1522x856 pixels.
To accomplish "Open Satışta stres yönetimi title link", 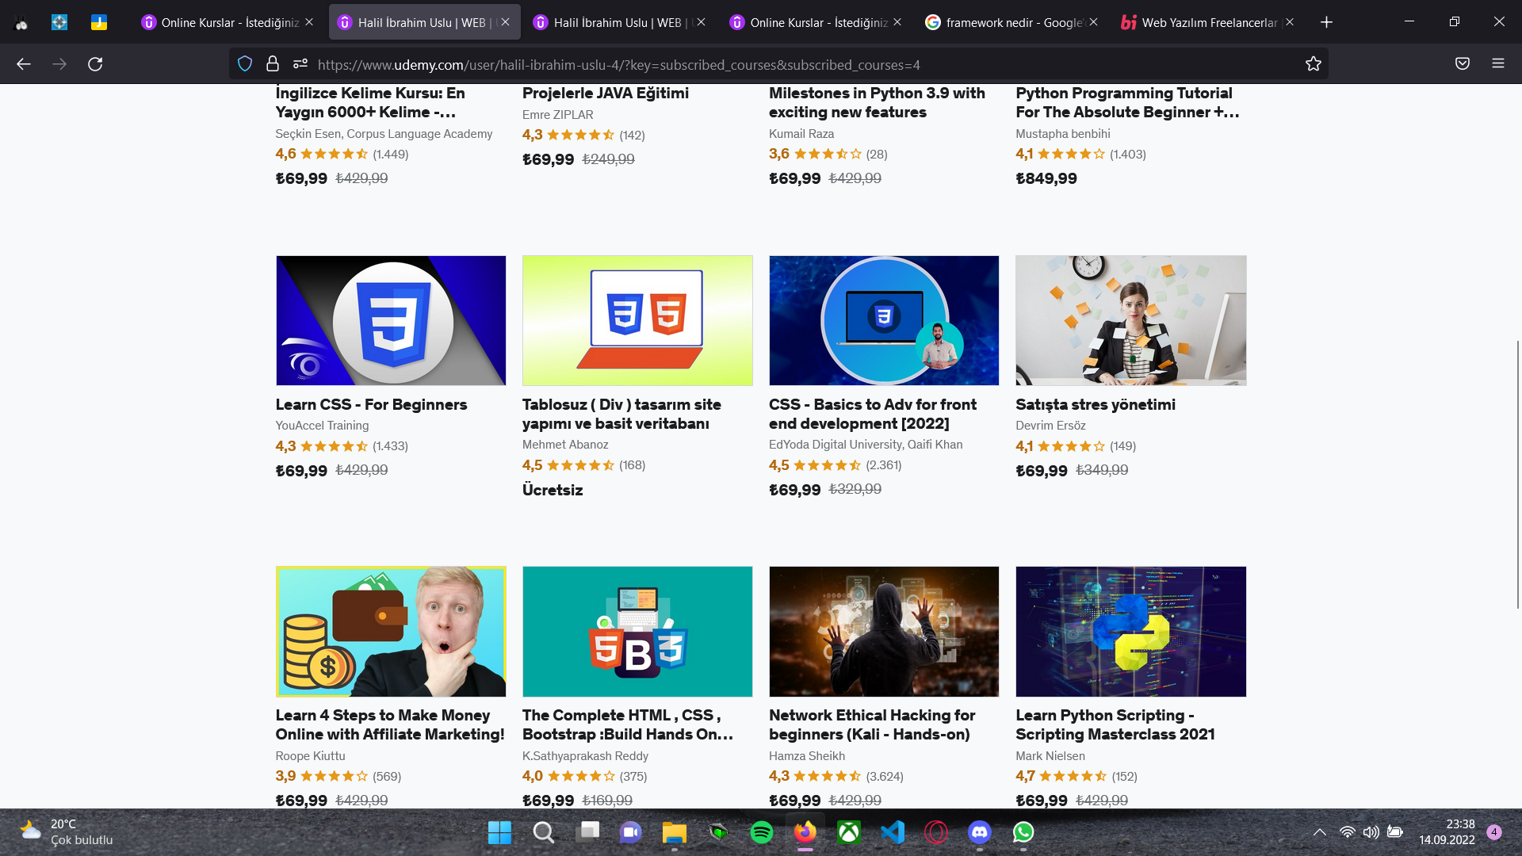I will point(1096,404).
